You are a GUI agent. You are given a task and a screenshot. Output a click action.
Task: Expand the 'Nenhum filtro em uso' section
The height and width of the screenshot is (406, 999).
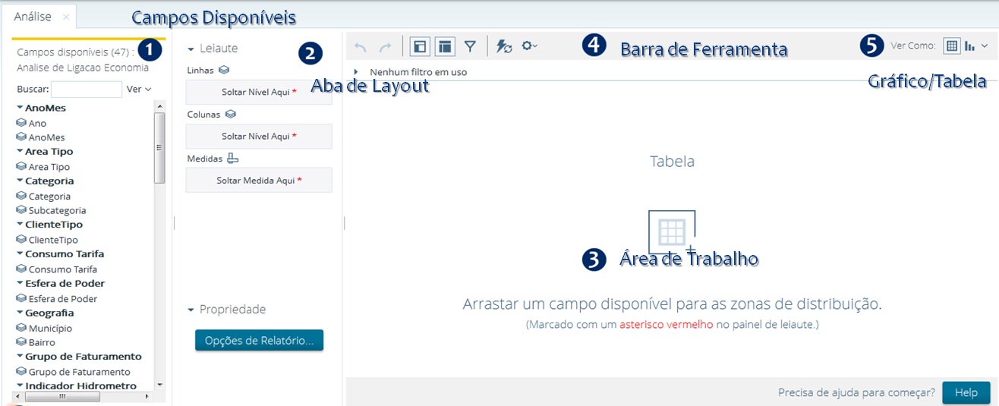pyautogui.click(x=356, y=72)
